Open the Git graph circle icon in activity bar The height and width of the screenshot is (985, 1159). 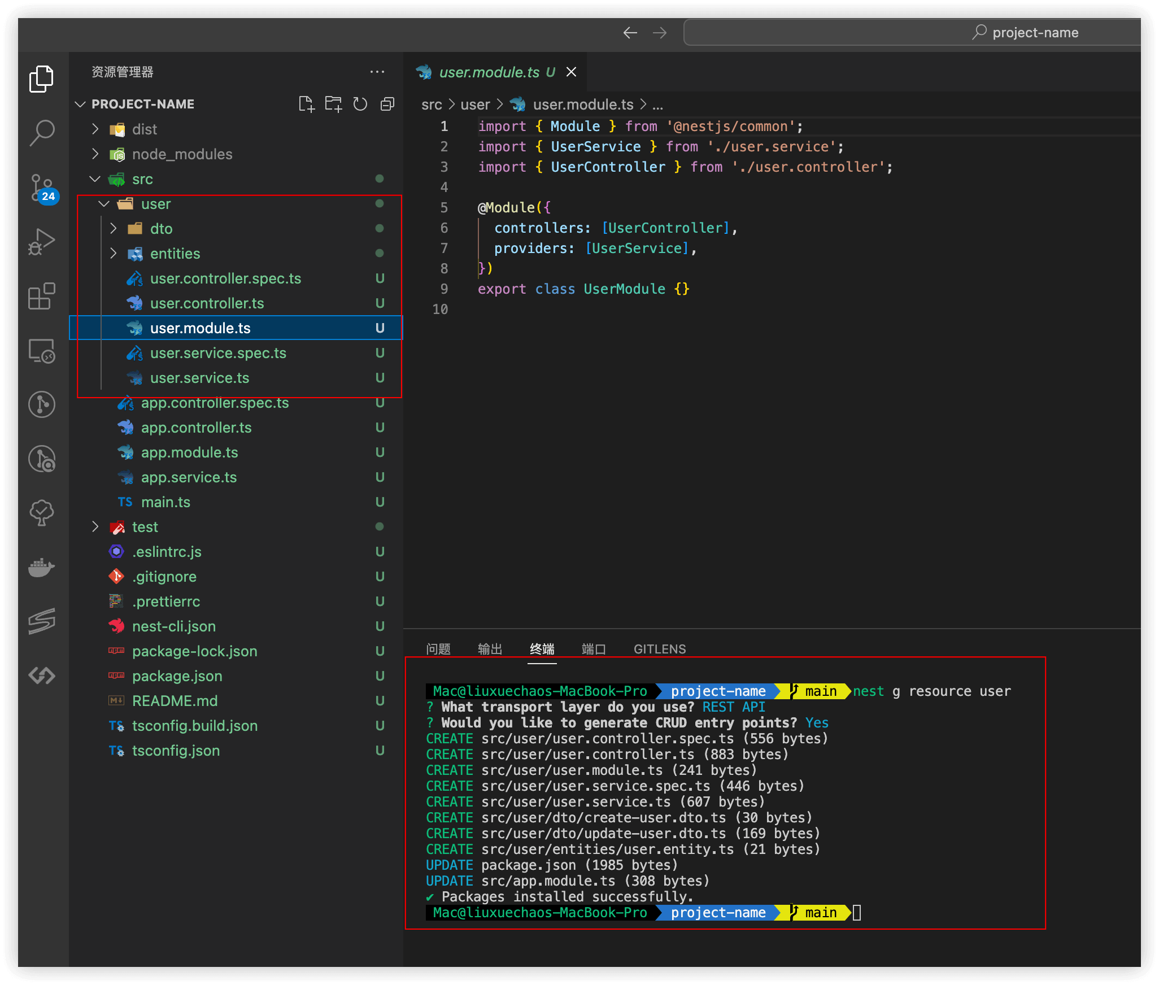pyautogui.click(x=42, y=404)
